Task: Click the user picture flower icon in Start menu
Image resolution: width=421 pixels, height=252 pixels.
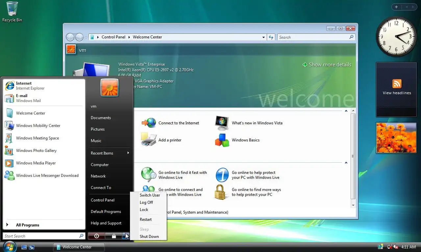Action: click(110, 88)
